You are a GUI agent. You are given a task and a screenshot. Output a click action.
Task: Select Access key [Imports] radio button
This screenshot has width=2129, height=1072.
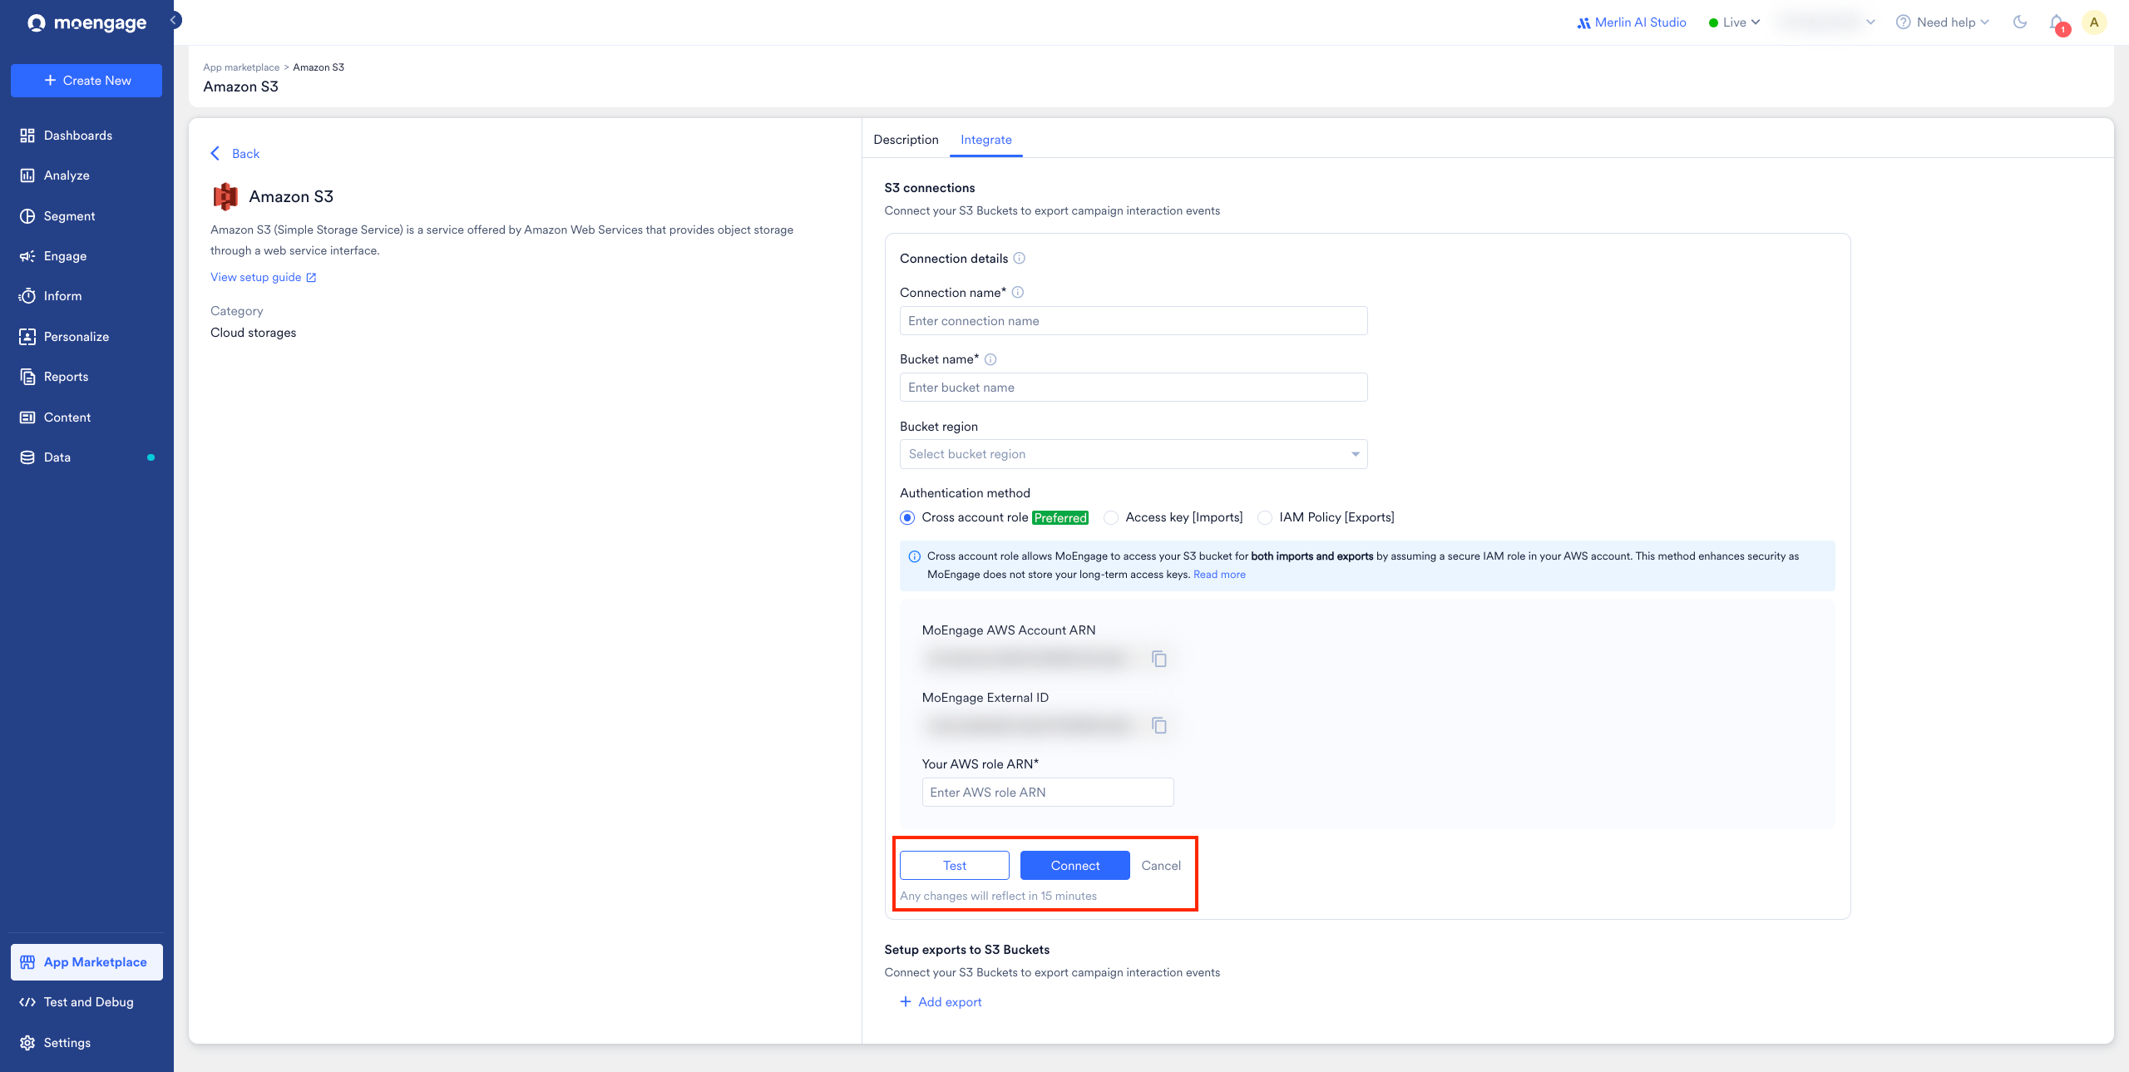pyautogui.click(x=1111, y=517)
